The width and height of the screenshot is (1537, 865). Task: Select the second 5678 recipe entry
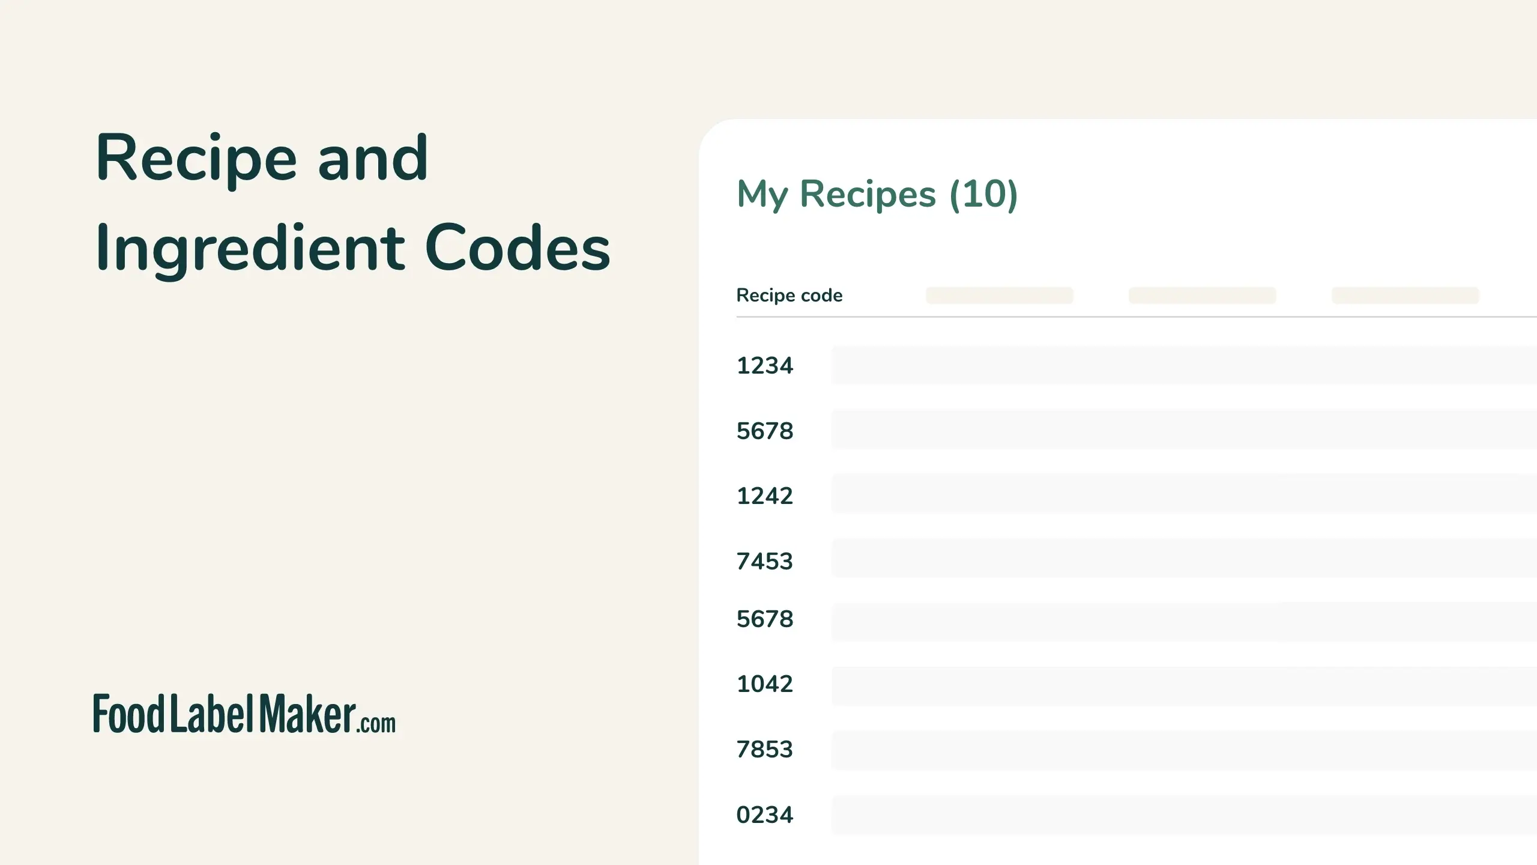pyautogui.click(x=765, y=619)
